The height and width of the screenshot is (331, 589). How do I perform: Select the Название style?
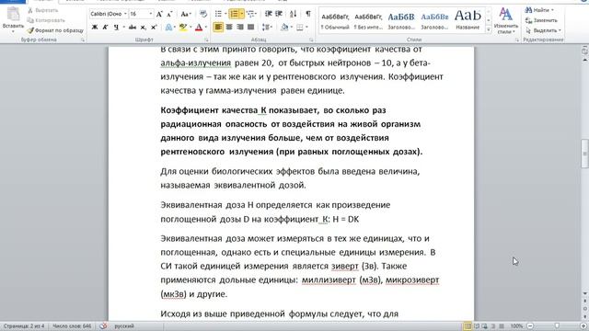pos(468,20)
